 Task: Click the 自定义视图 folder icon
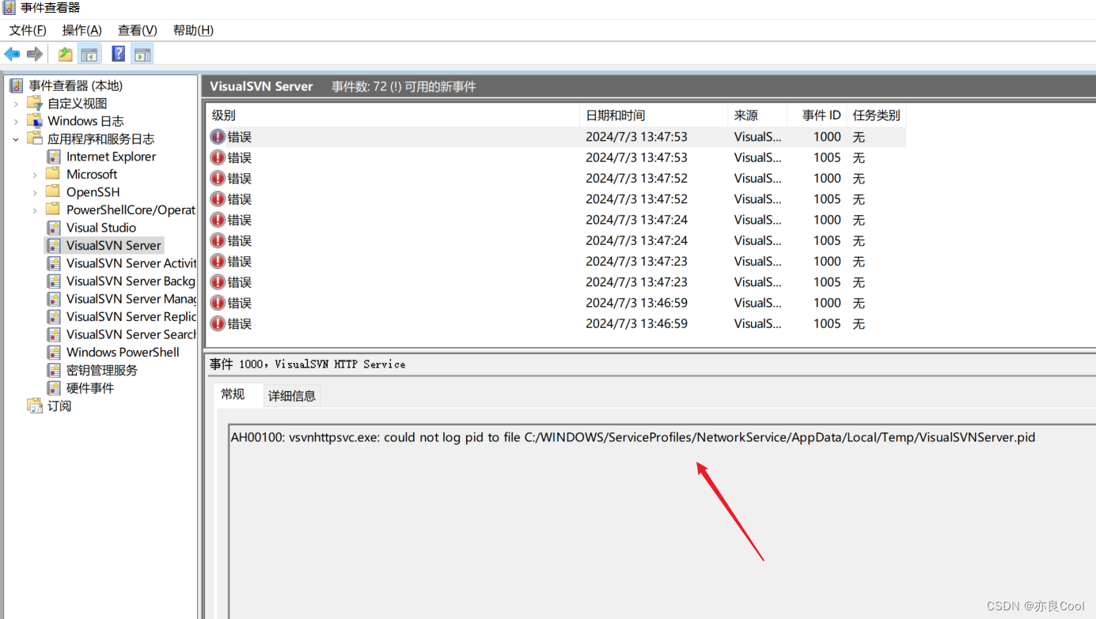coord(34,103)
